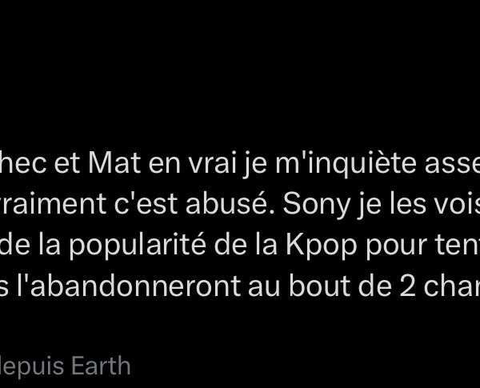This screenshot has height=388, width=480.
Task: Click the word 'en' before 'vrai'
Action: [x=165, y=166]
